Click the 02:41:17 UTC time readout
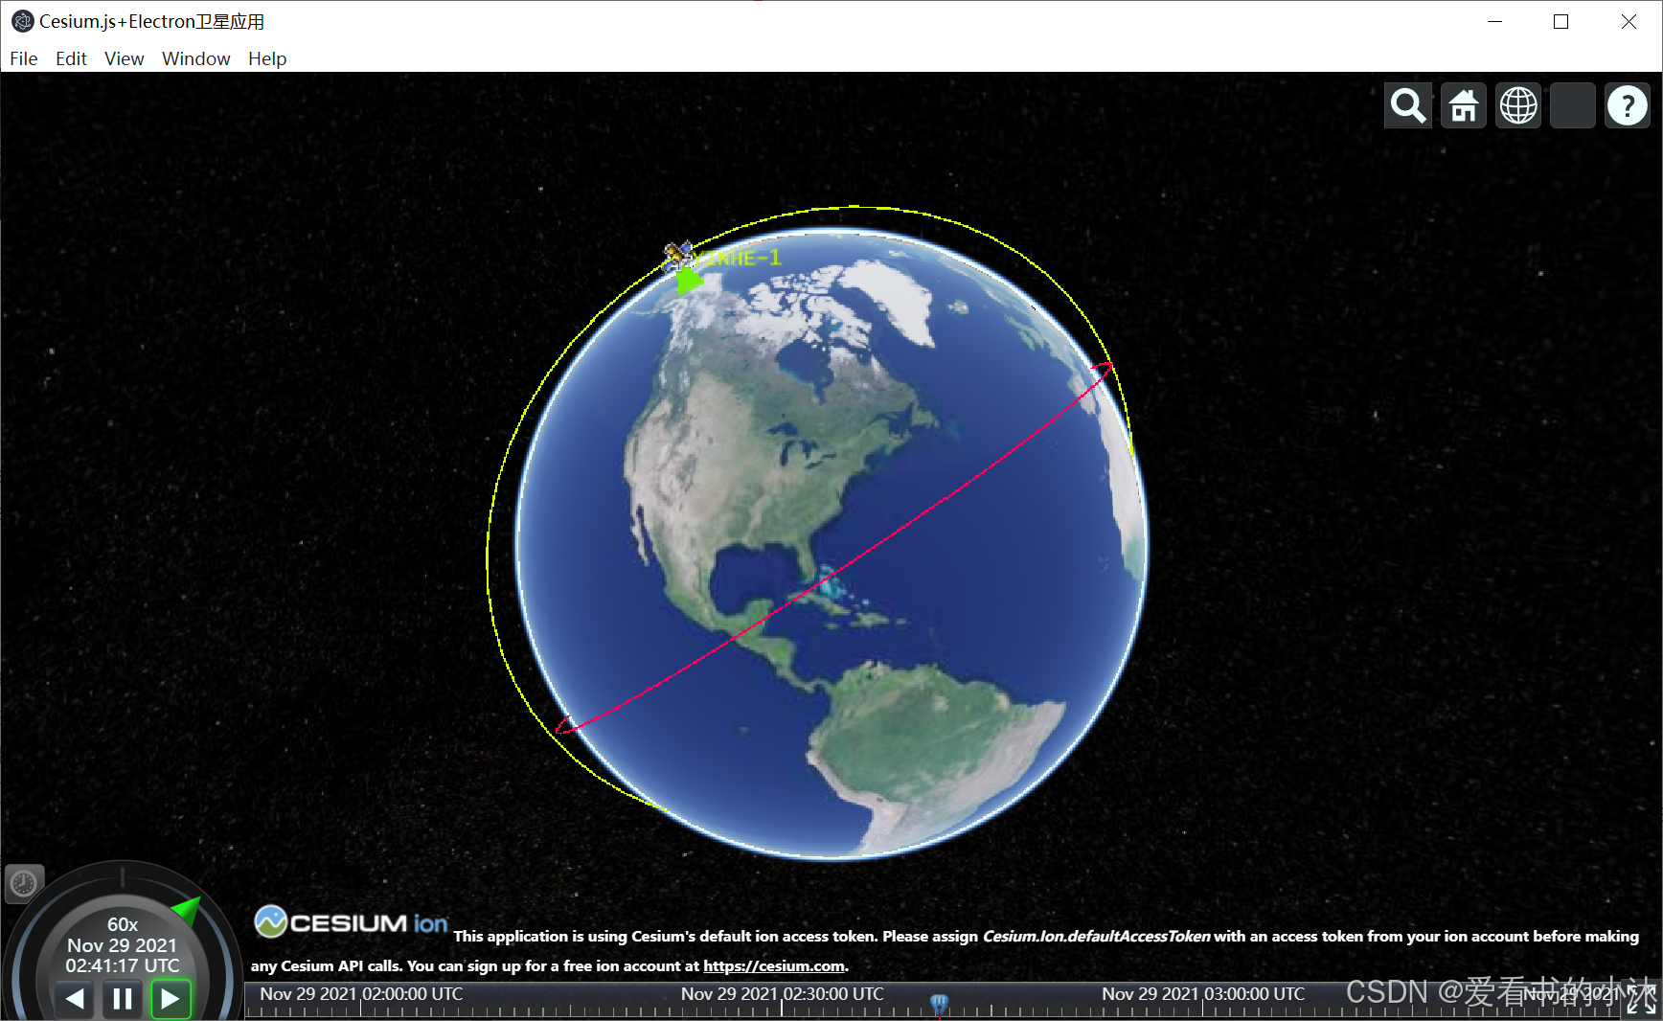 tap(123, 965)
